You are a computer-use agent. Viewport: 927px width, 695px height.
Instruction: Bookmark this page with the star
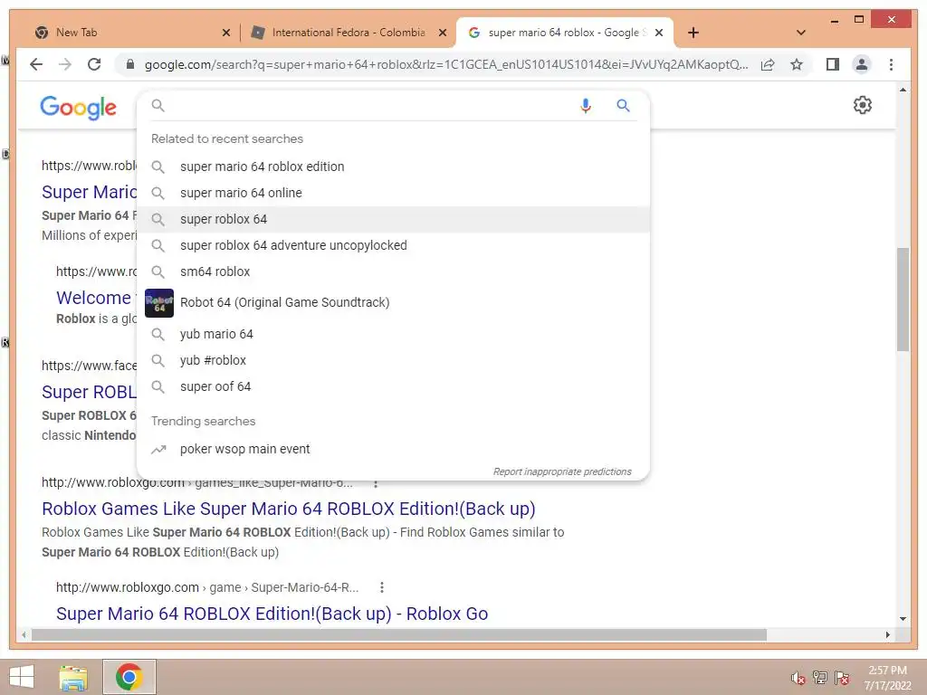(797, 64)
